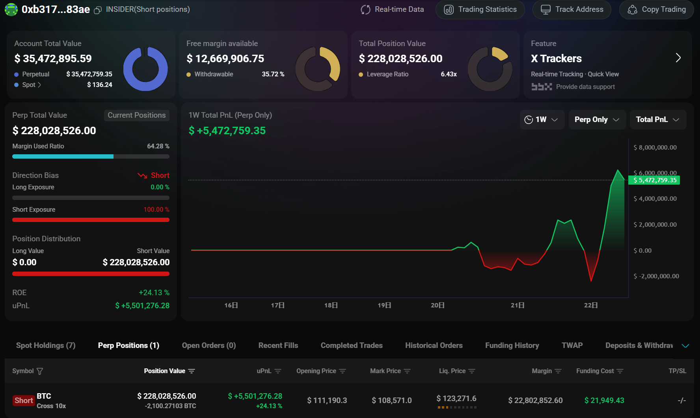The image size is (700, 418).
Task: Open Trading Statistics
Action: 480,9
